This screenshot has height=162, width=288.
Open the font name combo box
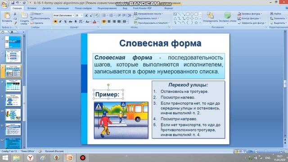coord(63,16)
